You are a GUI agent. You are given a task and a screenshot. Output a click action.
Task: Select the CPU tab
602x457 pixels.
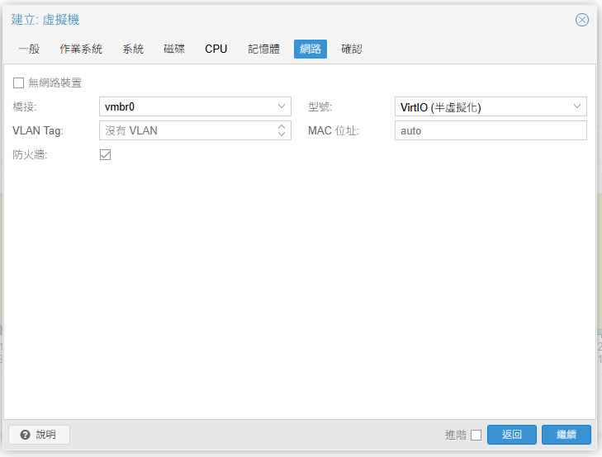216,49
